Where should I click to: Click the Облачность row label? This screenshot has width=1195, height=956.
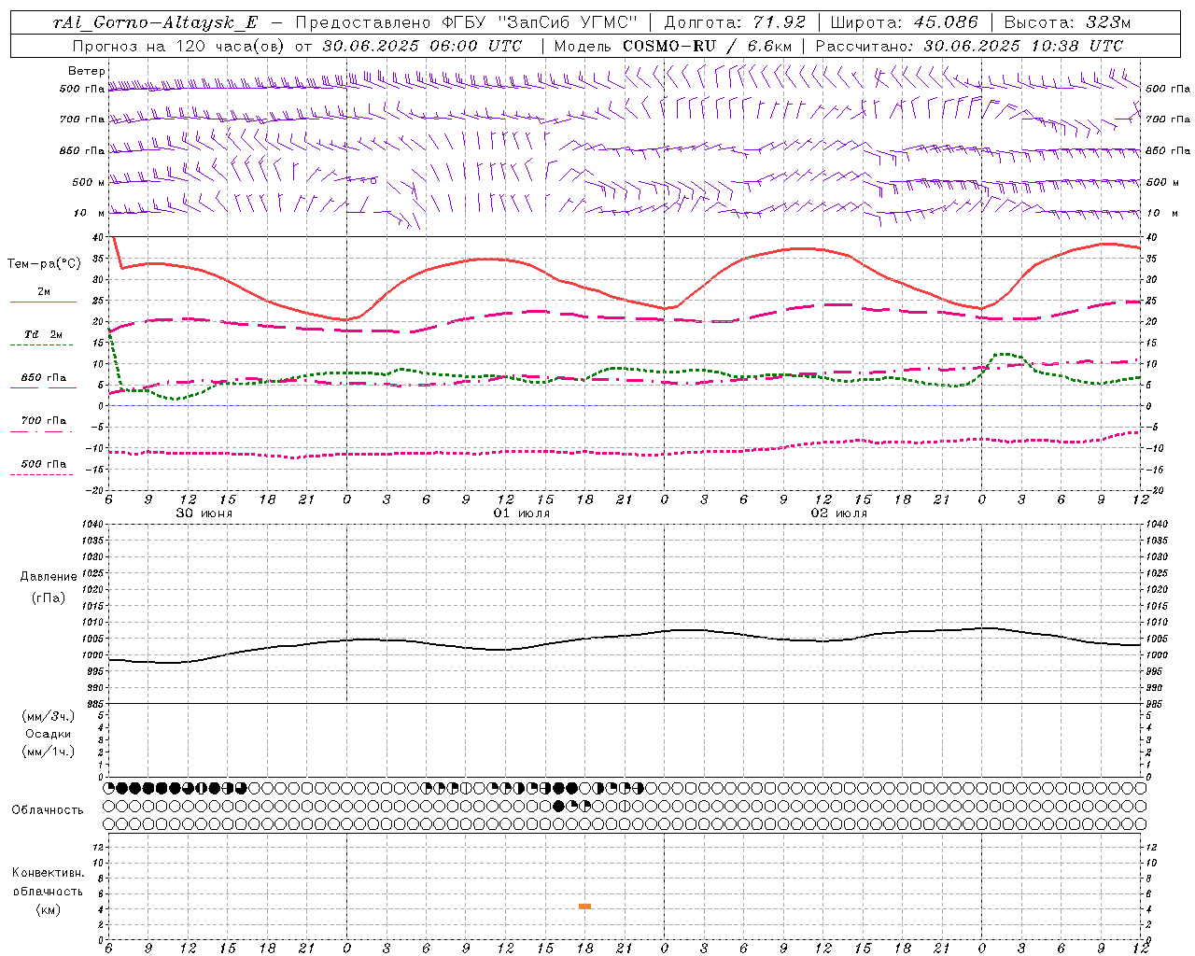[48, 810]
